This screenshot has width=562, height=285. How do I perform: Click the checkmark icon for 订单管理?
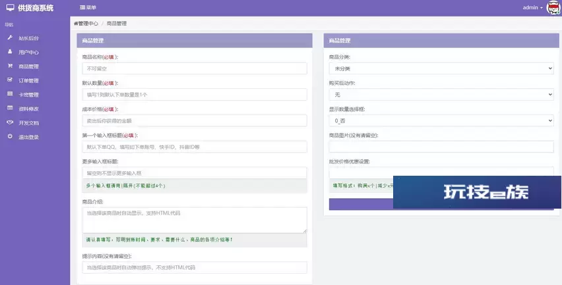pos(10,80)
